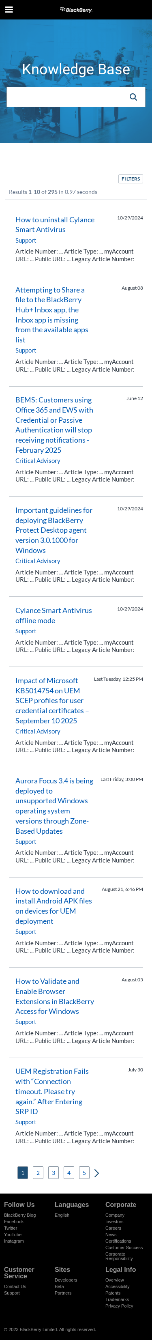Open Contact Us under Customer Service
Image resolution: width=152 pixels, height=1340 pixels.
click(x=15, y=1286)
